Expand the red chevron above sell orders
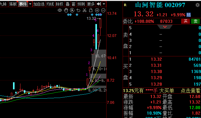This screenshot has width=201, height=118. [165, 27]
